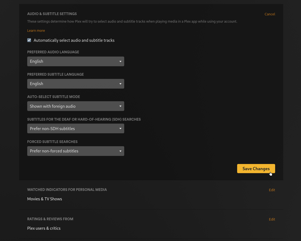Click the arrow icon beside Prefer non-forced subtitles
This screenshot has width=301, height=241.
pos(120,151)
